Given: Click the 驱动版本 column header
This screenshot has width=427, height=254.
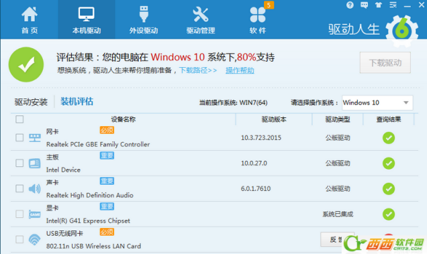Looking at the screenshot, I should tap(274, 119).
